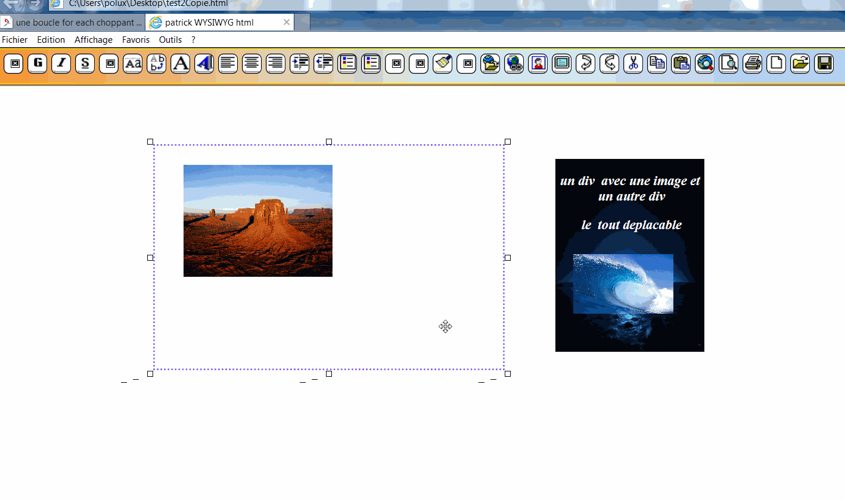Click the framed screen icon
Image resolution: width=845 pixels, height=500 pixels.
[562, 63]
